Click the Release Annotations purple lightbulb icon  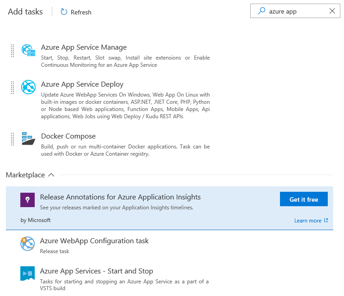point(28,200)
